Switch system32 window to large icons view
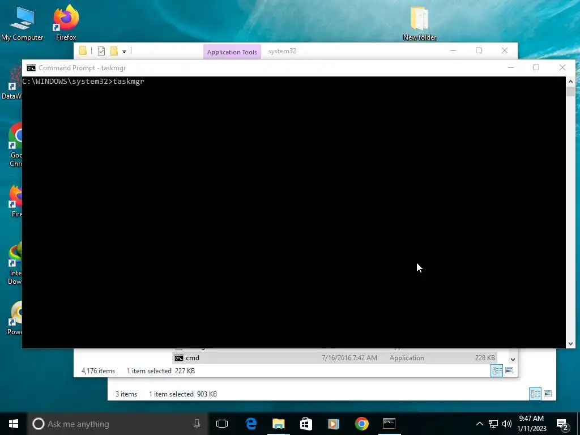 tap(509, 370)
